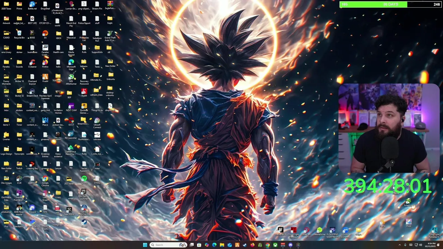
Task: Switch to Chrome on the taskbar
Action: 268,245
